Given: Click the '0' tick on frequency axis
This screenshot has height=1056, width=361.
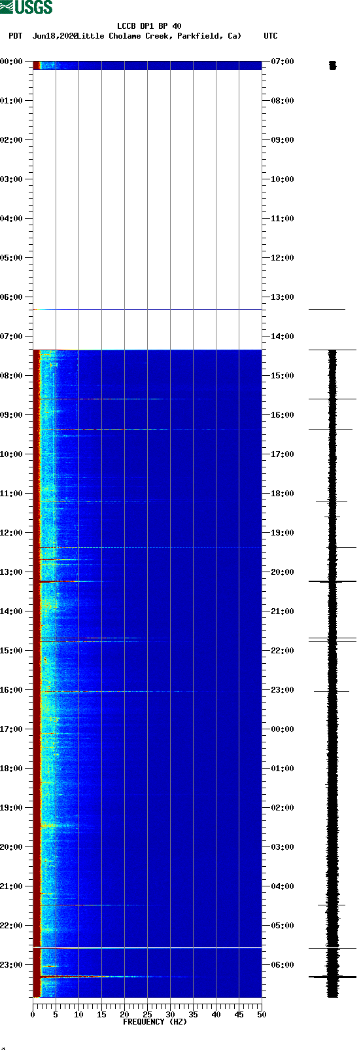Looking at the screenshot, I should tap(33, 1015).
